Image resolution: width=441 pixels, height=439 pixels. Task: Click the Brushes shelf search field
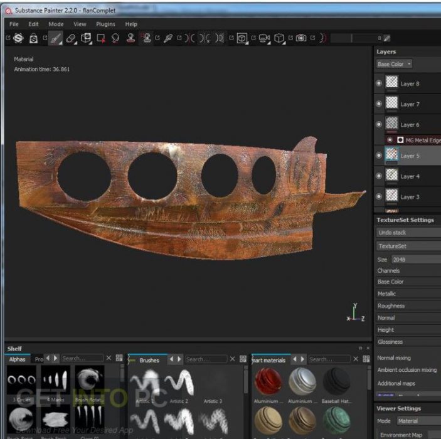[x=205, y=359]
